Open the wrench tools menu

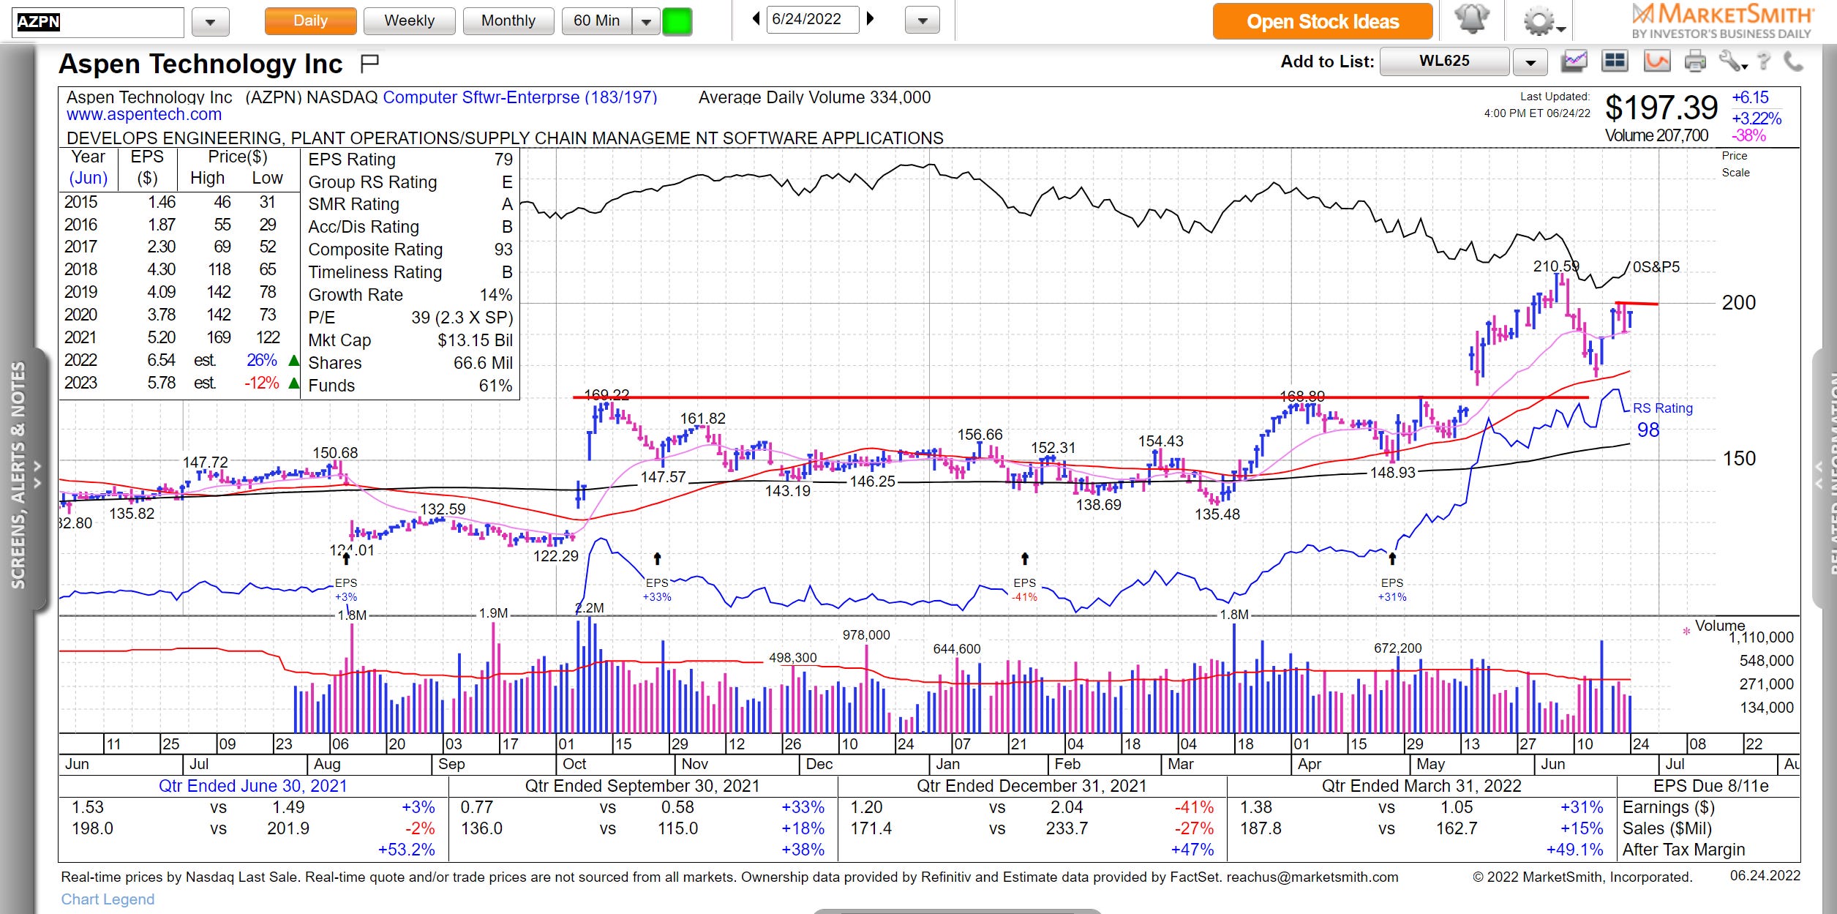(x=1732, y=61)
